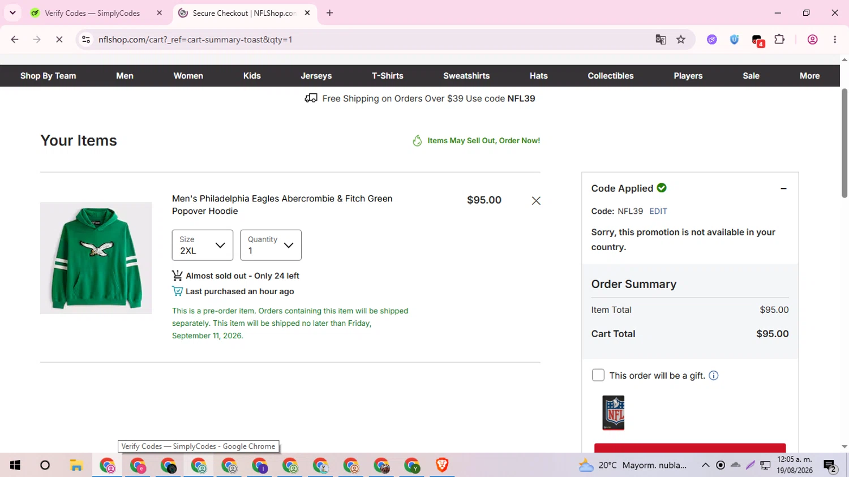Open the Collectibles menu
The width and height of the screenshot is (849, 477).
click(x=611, y=76)
